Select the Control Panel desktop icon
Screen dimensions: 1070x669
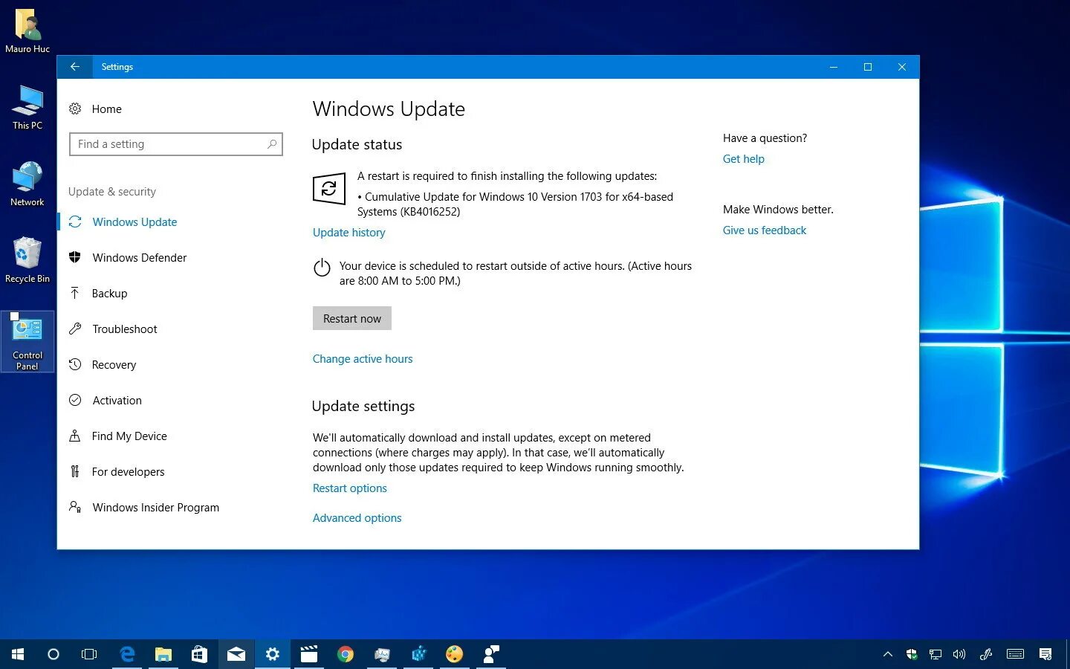(27, 342)
